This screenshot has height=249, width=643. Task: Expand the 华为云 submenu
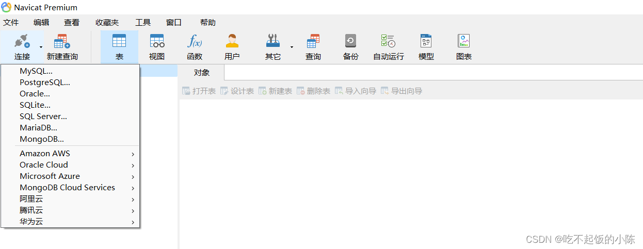pos(70,221)
